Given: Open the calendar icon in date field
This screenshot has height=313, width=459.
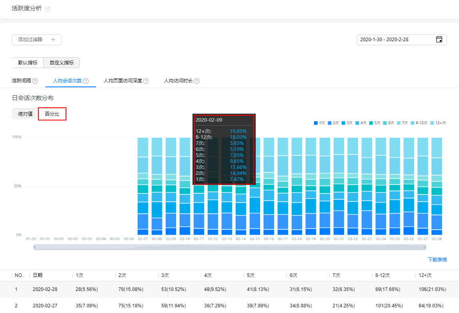Looking at the screenshot, I should click(x=439, y=40).
